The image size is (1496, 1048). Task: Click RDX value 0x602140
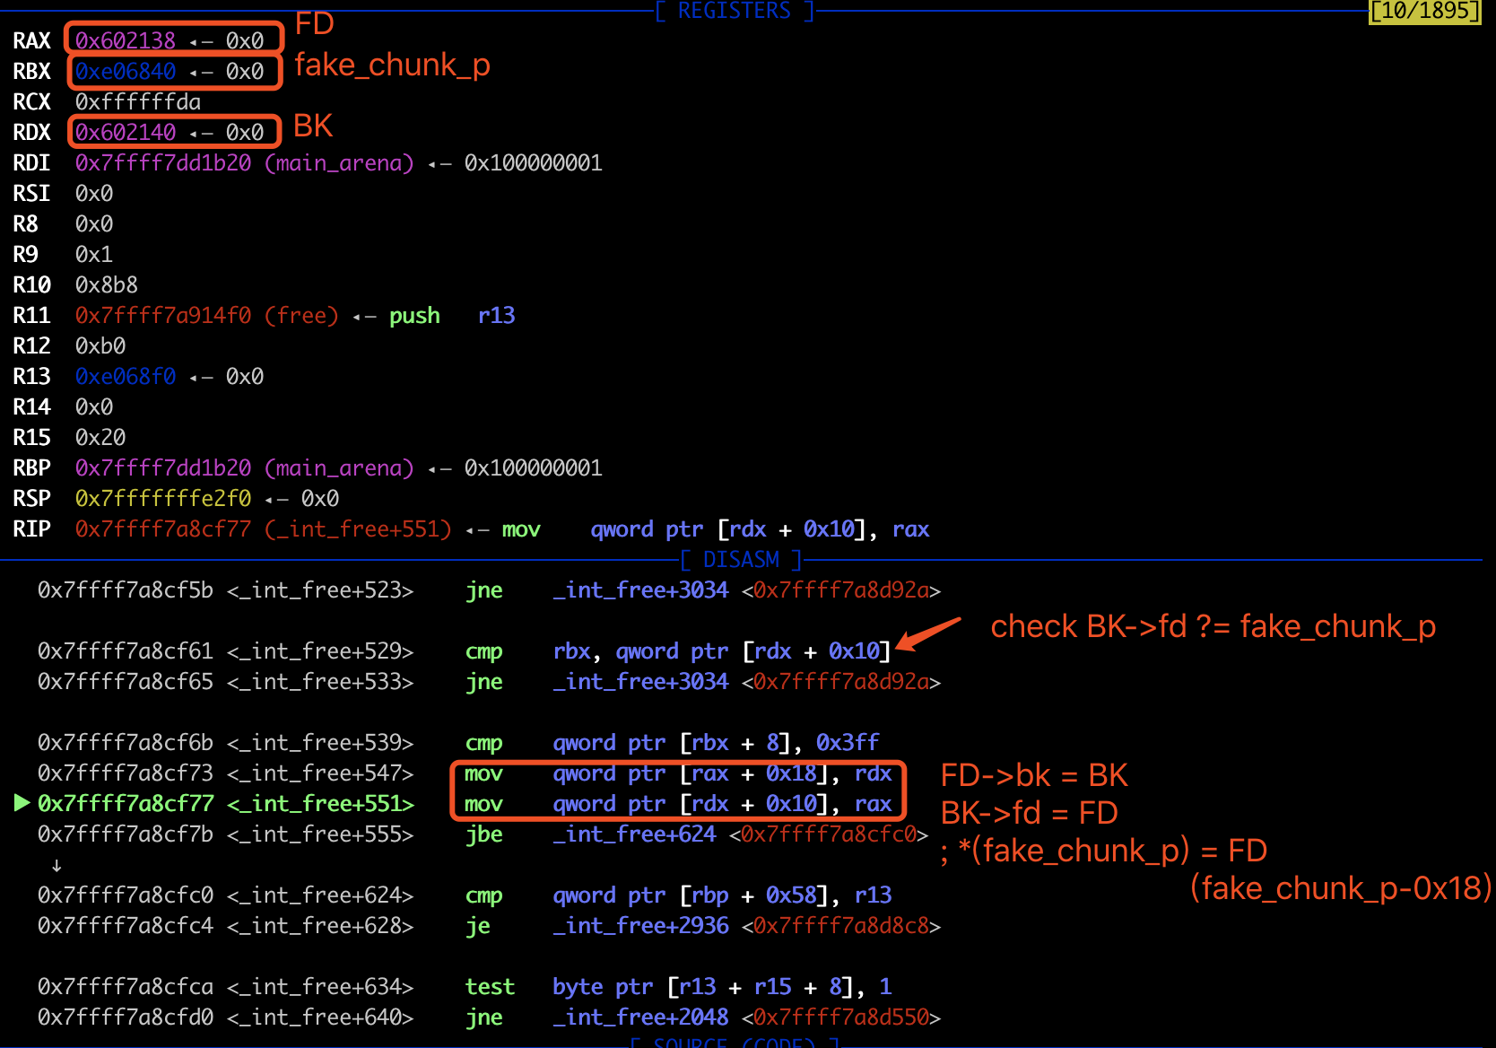pos(126,132)
